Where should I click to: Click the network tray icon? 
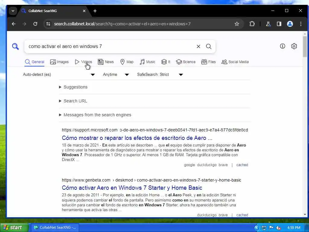264,228
